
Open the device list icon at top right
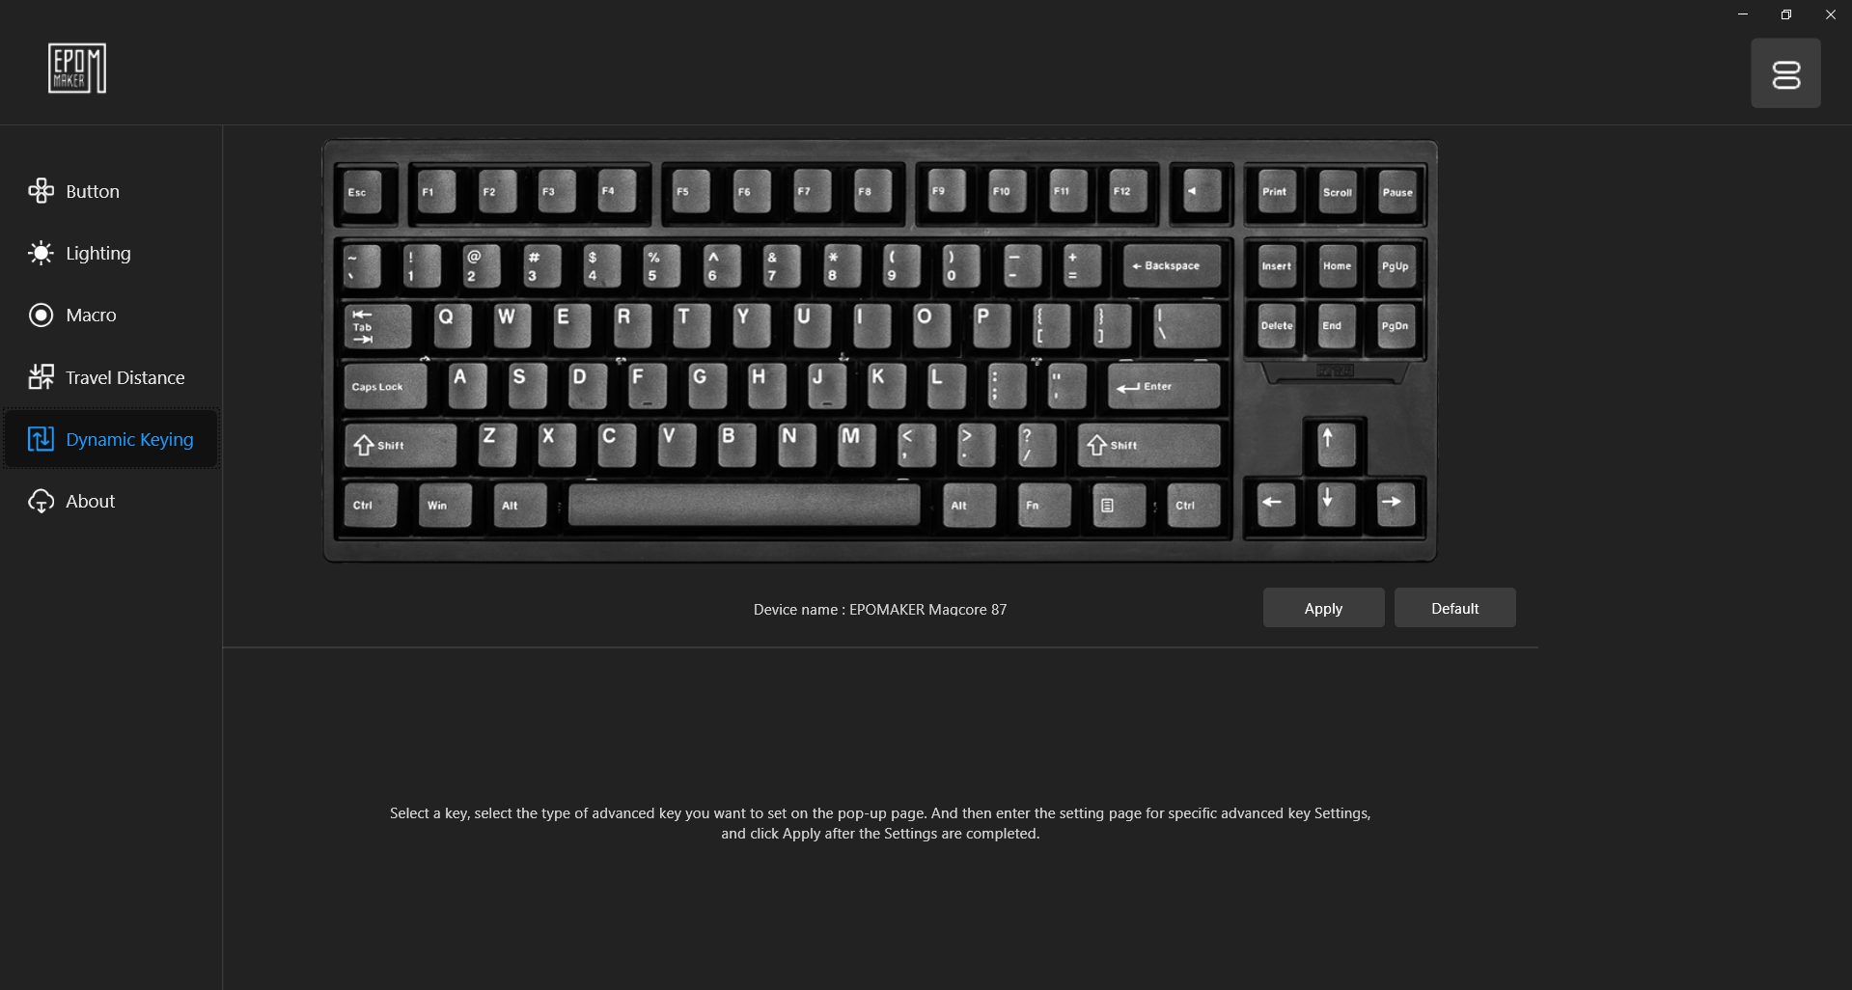(1785, 73)
